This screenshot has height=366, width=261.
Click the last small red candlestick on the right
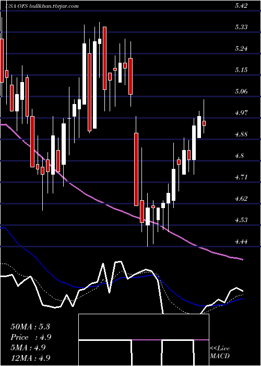tap(204, 123)
